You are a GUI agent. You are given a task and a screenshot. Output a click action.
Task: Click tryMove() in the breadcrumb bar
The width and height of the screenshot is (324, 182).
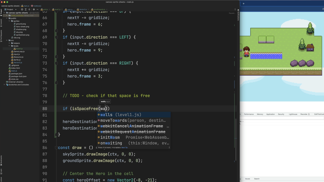pos(36,6)
